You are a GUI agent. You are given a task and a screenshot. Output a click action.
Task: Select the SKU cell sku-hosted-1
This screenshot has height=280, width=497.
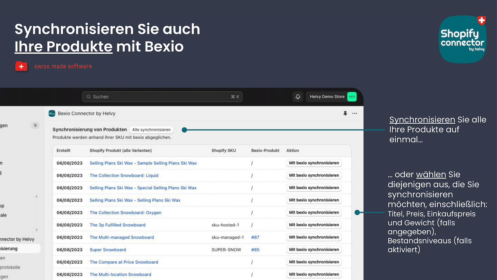225,225
